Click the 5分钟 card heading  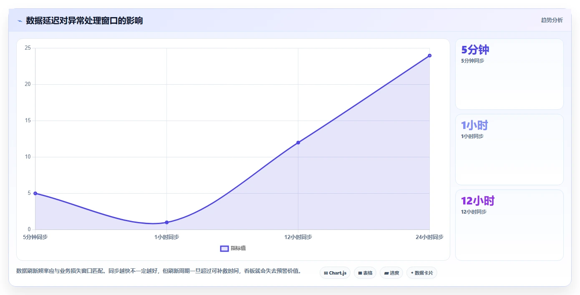click(475, 50)
